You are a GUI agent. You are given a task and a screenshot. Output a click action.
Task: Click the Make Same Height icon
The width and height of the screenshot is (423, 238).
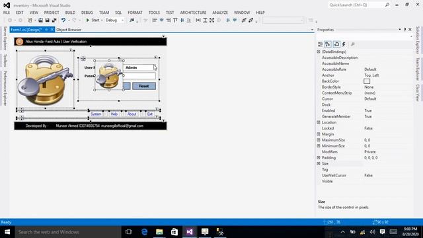coord(205,20)
